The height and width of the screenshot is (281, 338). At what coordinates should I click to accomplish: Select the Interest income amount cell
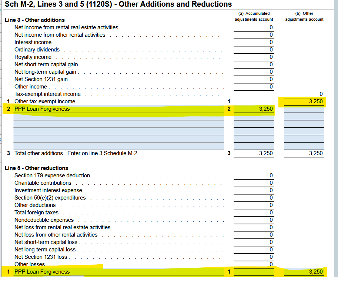[x=254, y=42]
